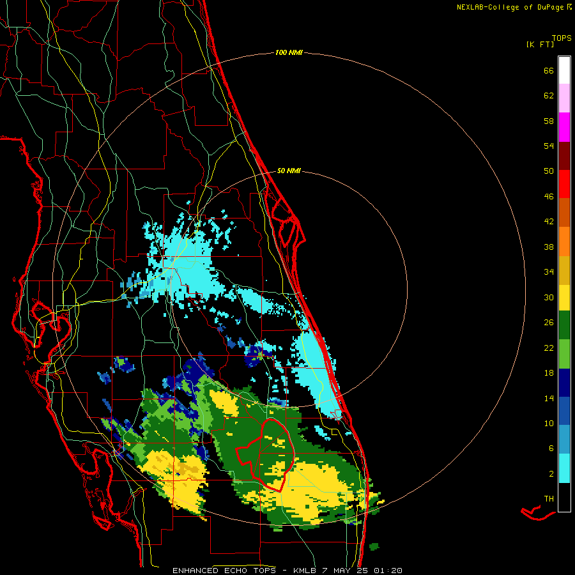Click the black TH threshold legend swatch
575x575 pixels.
(x=564, y=497)
